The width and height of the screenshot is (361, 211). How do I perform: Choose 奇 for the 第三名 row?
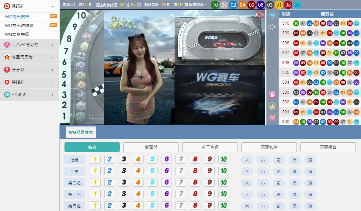click(279, 183)
